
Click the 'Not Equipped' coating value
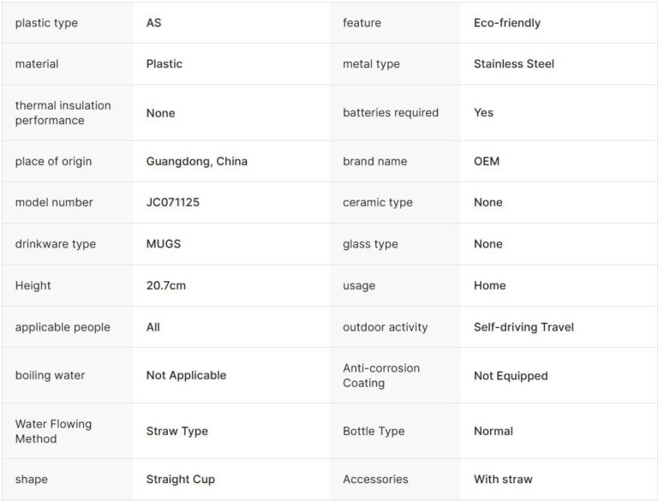(x=510, y=375)
